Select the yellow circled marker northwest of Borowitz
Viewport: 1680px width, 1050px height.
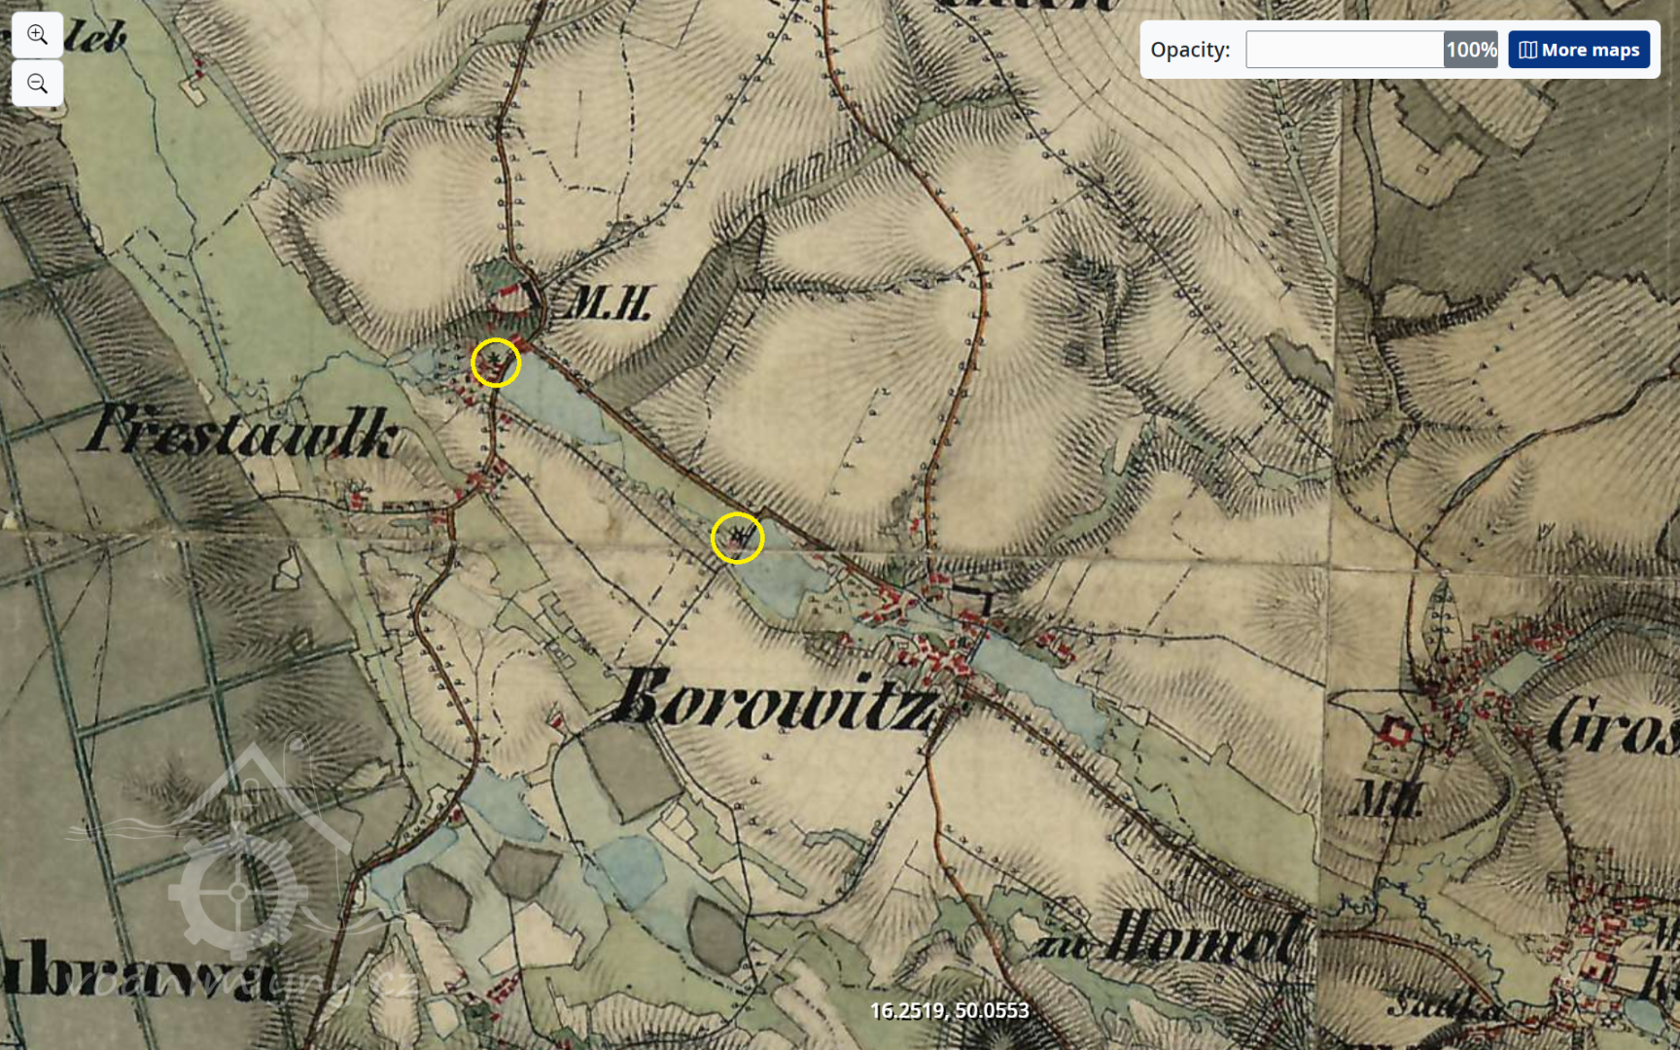click(x=737, y=538)
